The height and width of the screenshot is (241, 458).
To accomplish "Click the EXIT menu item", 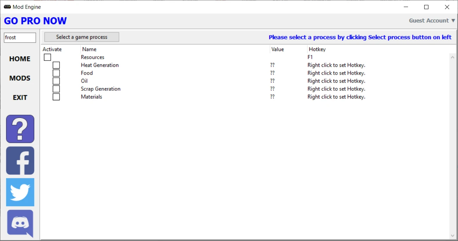I will 20,98.
